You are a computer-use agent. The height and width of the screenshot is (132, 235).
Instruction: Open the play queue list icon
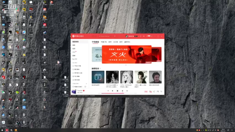tap(161, 92)
